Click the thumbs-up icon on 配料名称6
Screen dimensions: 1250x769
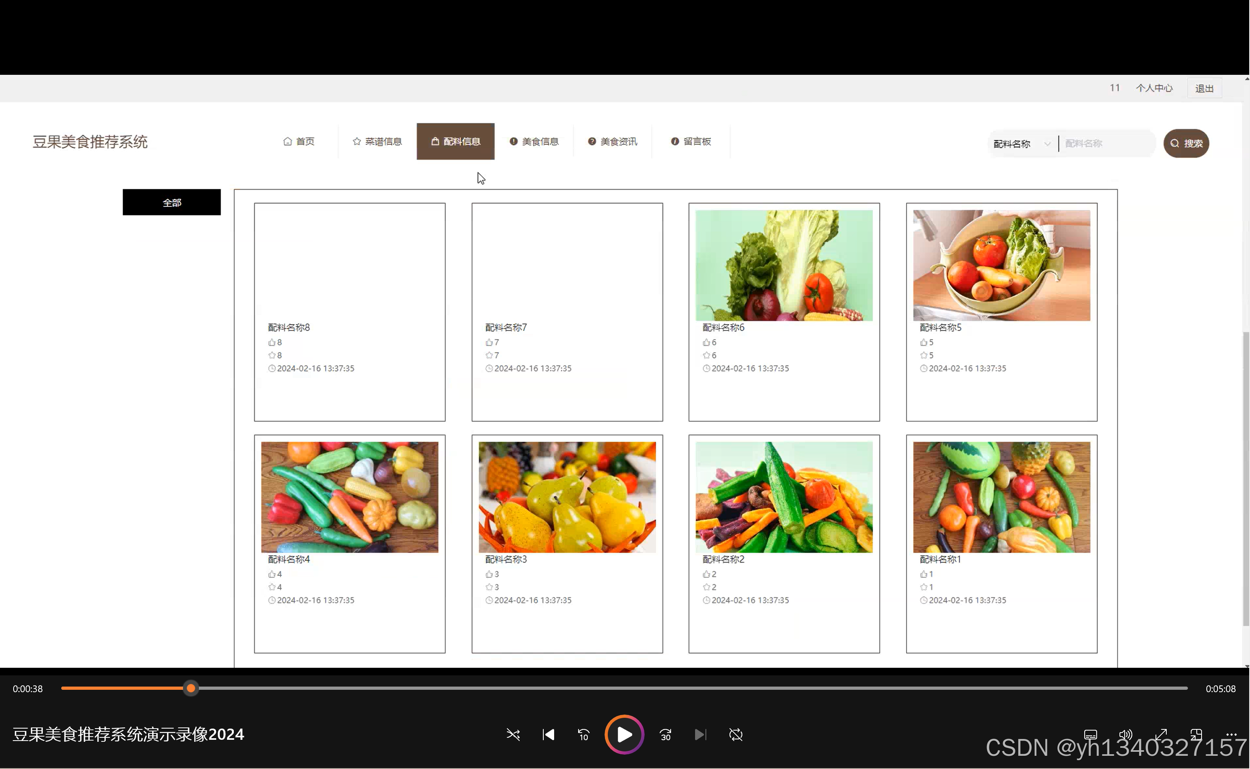[x=706, y=342]
